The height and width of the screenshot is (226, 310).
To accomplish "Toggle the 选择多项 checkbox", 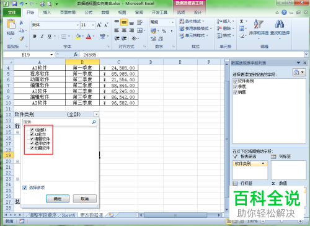I will pos(25,188).
